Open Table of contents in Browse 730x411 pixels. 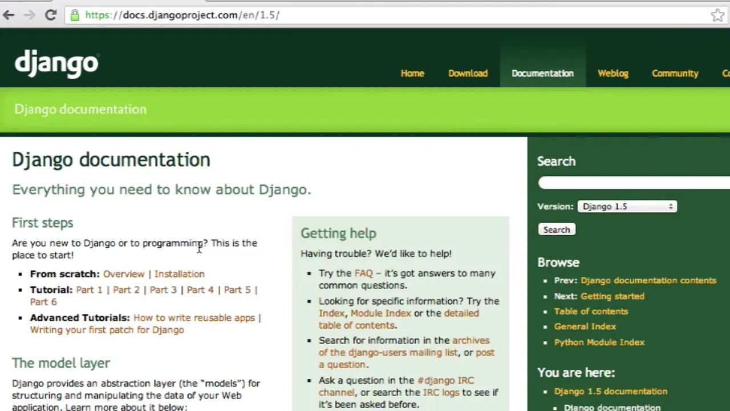pyautogui.click(x=591, y=312)
